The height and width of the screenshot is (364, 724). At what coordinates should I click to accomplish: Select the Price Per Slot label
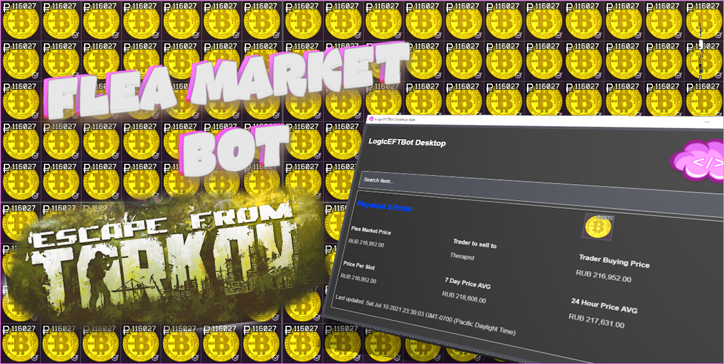click(359, 266)
